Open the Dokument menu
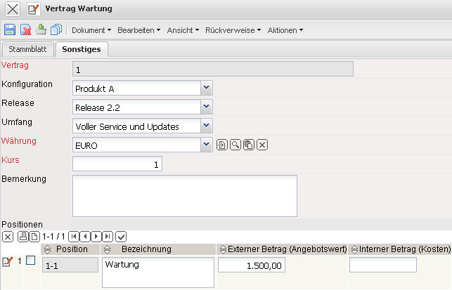The image size is (452, 290). click(x=91, y=30)
